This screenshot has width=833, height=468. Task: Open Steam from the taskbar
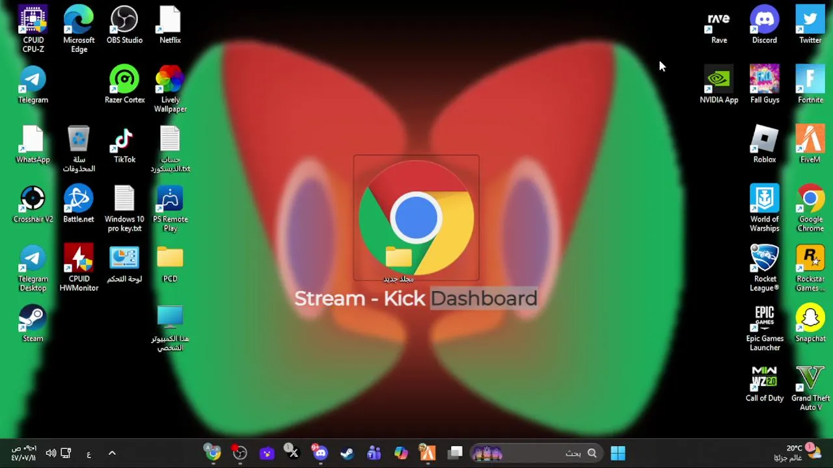[x=347, y=453]
